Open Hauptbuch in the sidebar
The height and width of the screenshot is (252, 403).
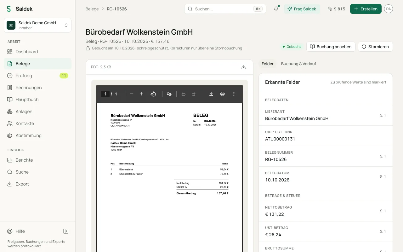38,100
